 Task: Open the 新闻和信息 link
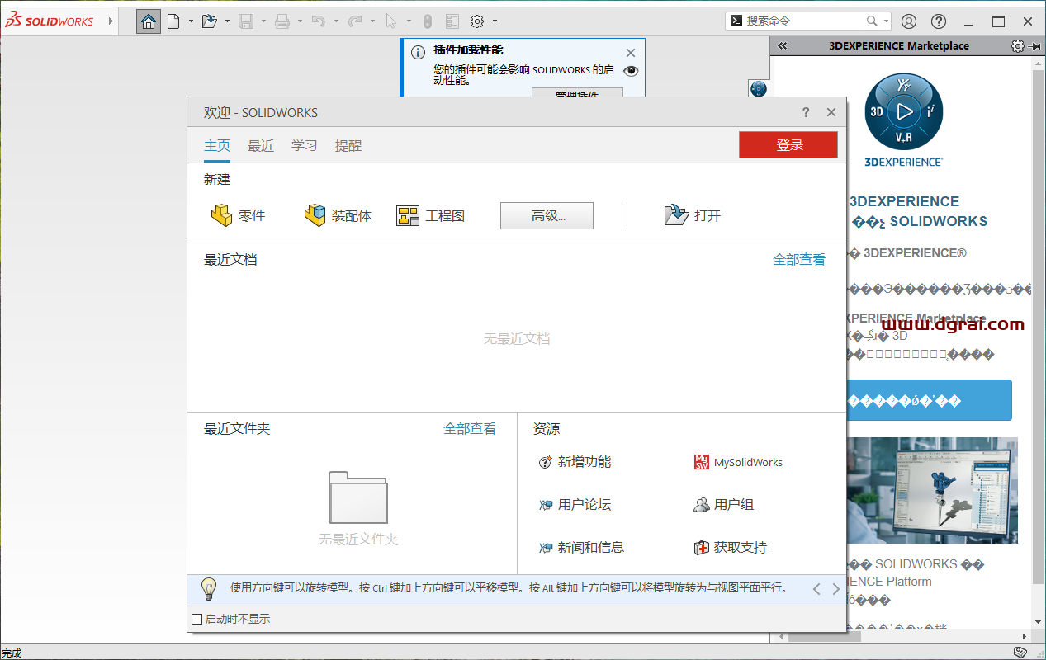pyautogui.click(x=581, y=548)
